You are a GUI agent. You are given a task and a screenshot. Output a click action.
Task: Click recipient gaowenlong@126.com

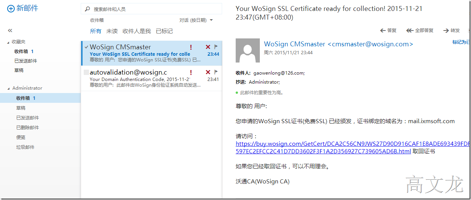coord(279,73)
